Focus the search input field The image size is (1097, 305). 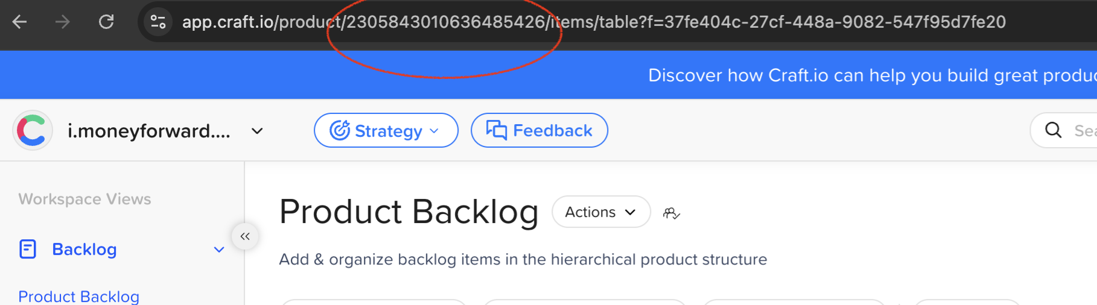coord(1084,130)
